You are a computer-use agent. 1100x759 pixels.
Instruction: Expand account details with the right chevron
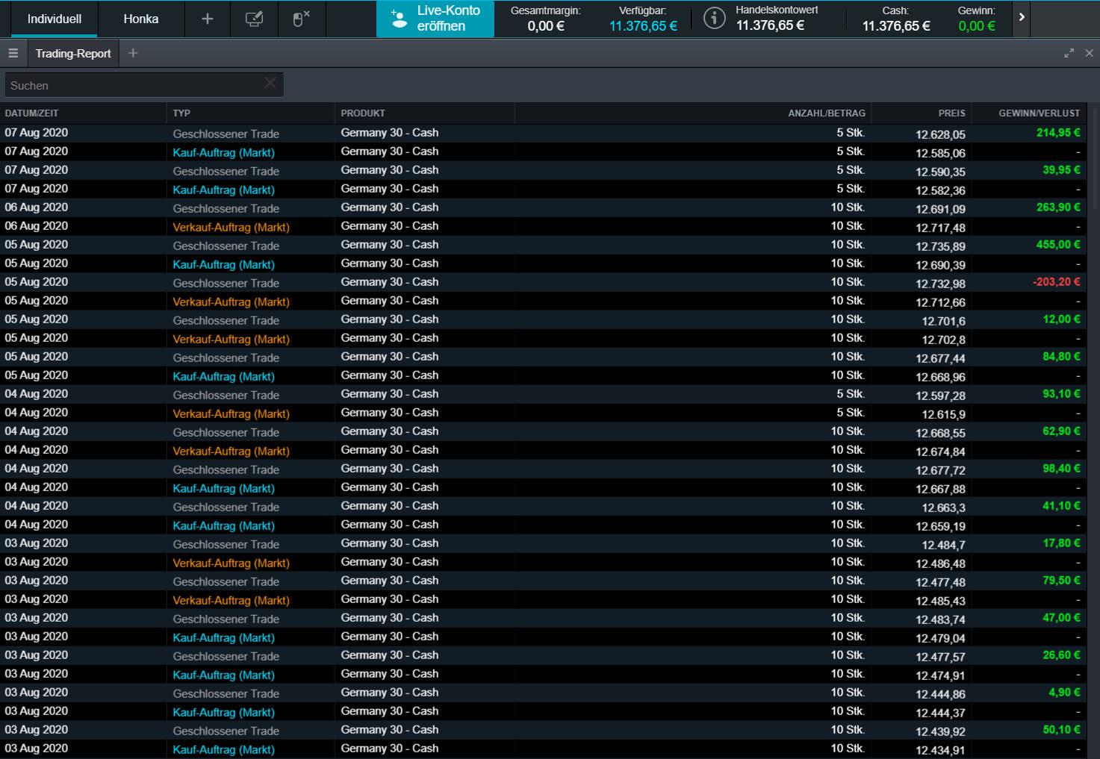point(1022,17)
